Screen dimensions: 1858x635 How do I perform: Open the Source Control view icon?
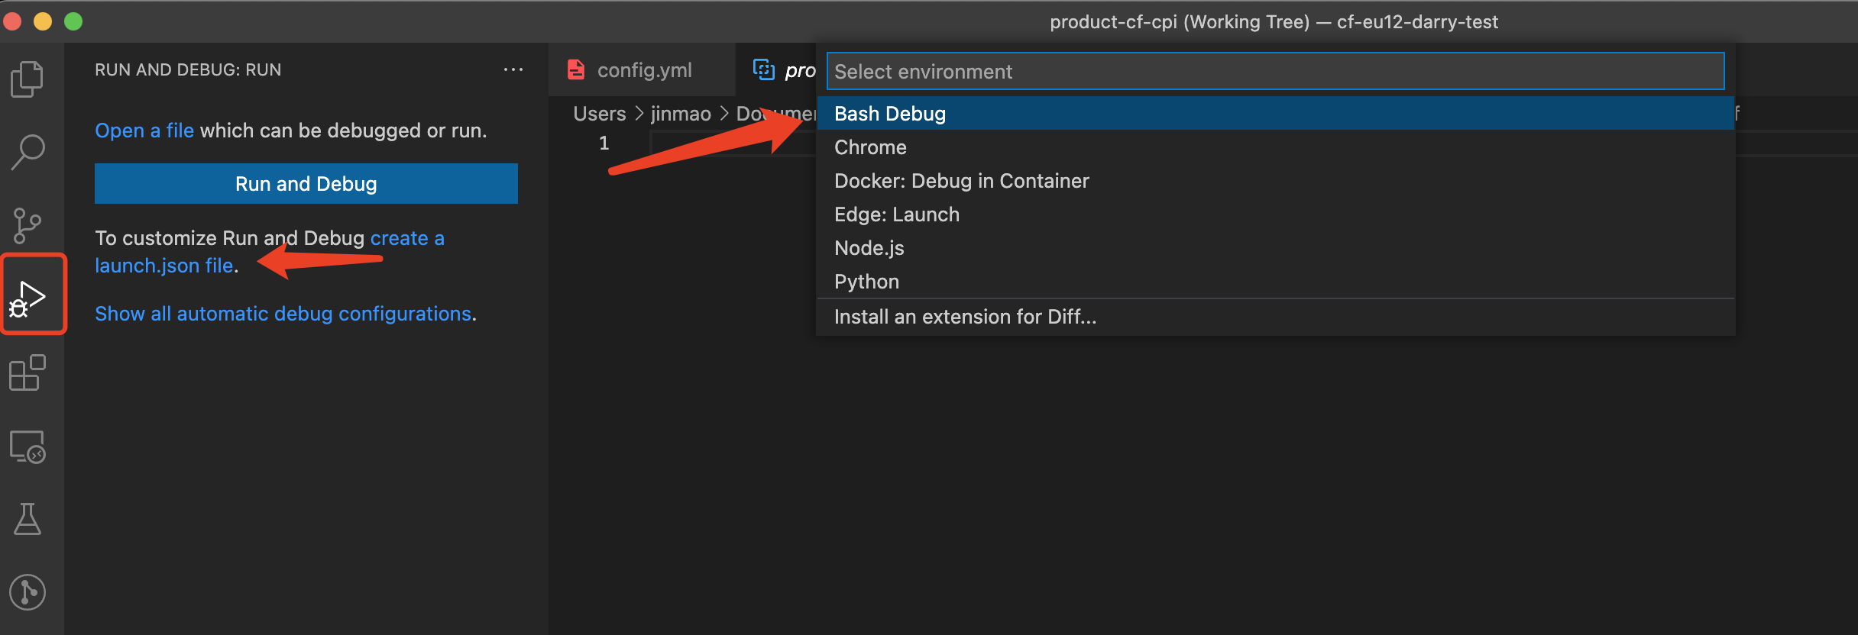click(x=28, y=226)
